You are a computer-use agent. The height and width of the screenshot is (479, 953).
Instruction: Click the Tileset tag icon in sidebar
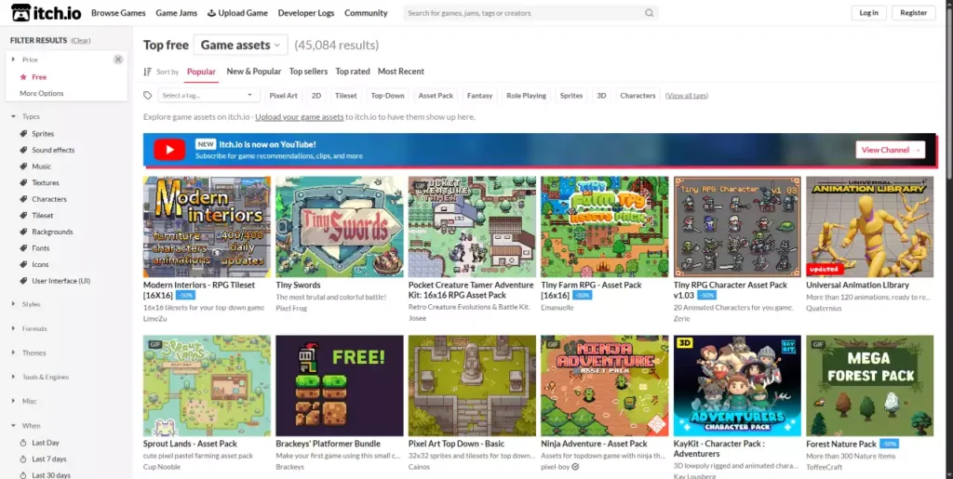[23, 216]
